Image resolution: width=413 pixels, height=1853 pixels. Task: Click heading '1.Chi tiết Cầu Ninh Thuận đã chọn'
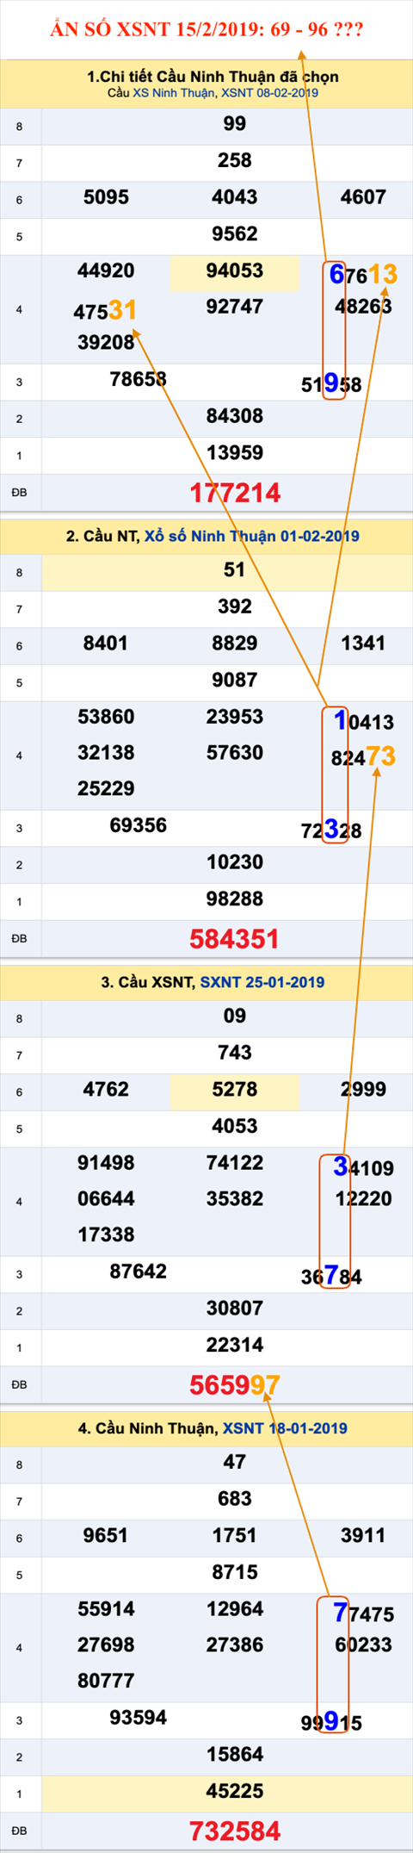(213, 77)
